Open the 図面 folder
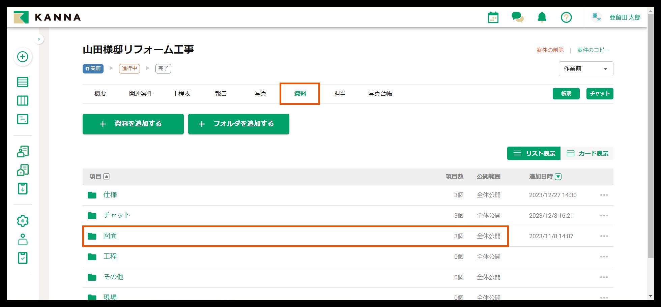Image resolution: width=661 pixels, height=307 pixels. [x=110, y=236]
